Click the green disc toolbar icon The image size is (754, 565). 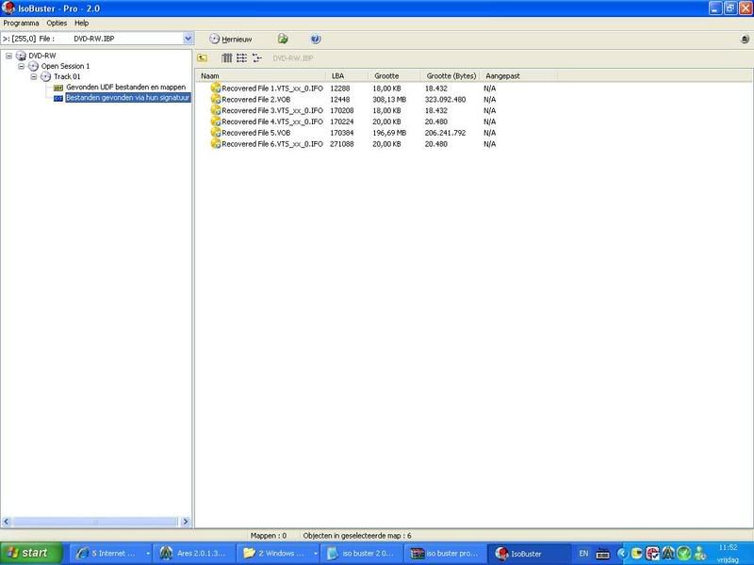click(x=283, y=39)
